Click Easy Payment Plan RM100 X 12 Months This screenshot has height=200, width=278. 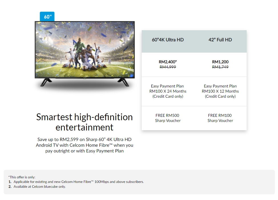pos(220,91)
